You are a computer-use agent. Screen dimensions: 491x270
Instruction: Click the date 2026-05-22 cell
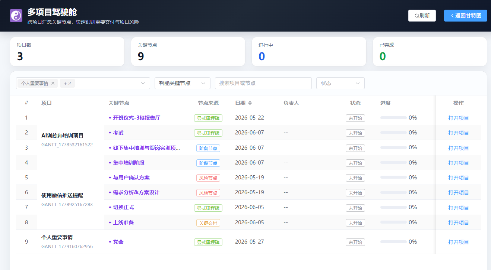click(250, 118)
